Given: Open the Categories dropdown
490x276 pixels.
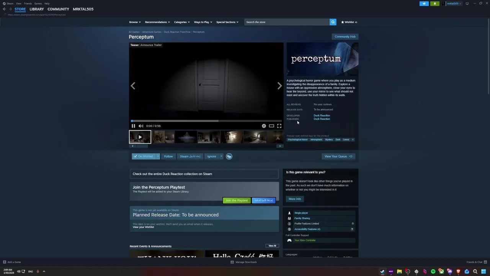Looking at the screenshot, I should coord(181,22).
